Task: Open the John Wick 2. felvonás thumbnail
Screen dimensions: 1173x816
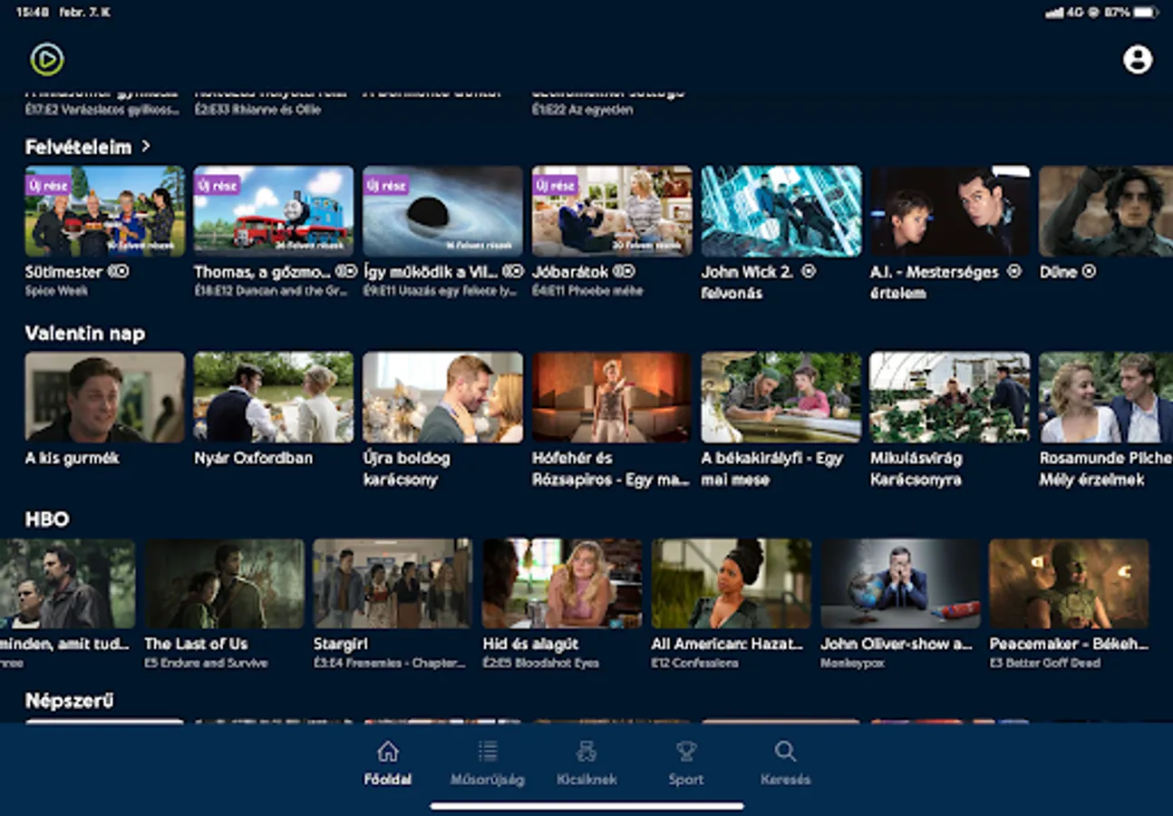Action: tap(781, 211)
